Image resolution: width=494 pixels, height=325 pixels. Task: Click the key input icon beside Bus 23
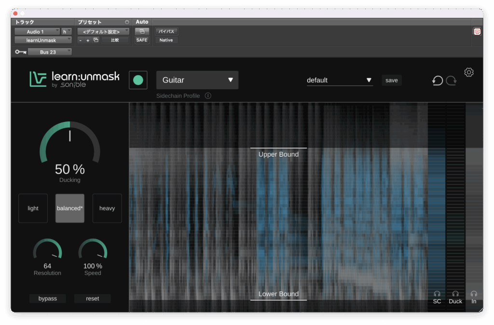tap(21, 52)
